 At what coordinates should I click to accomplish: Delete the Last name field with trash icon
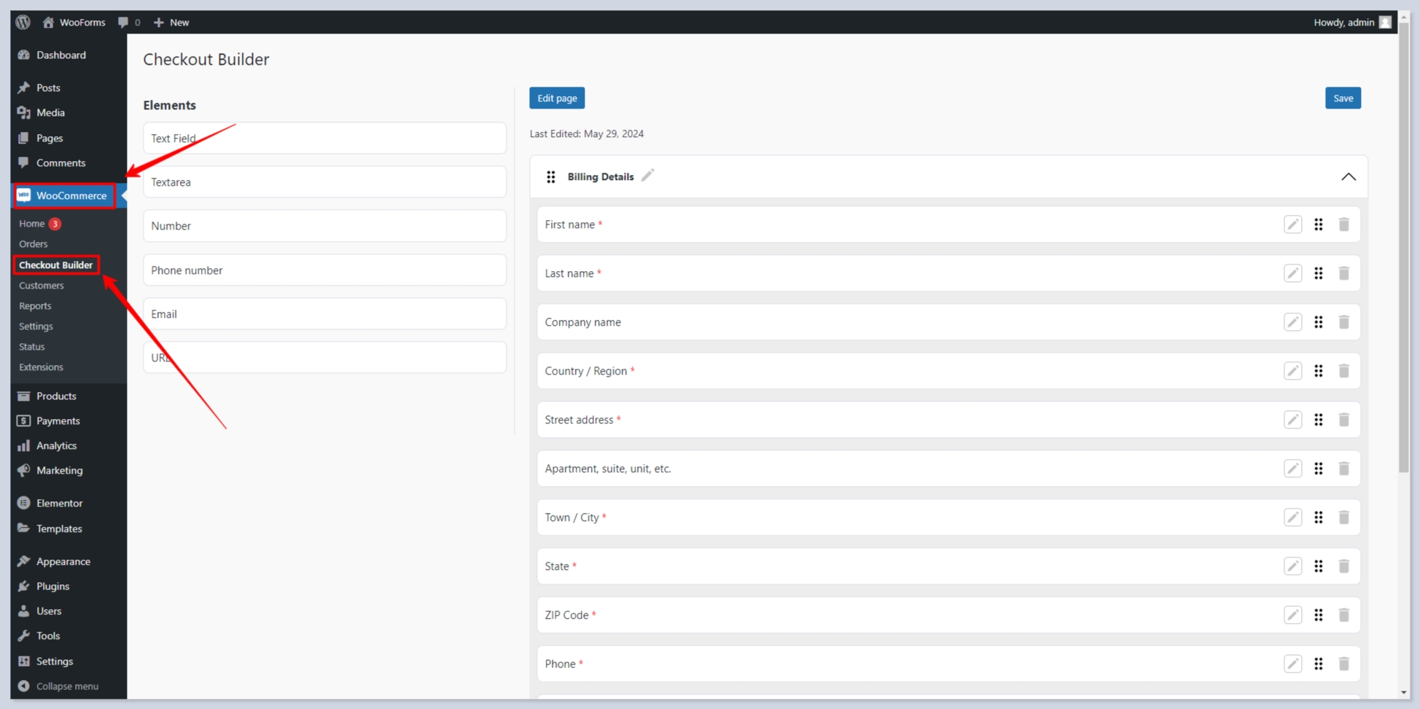1343,273
